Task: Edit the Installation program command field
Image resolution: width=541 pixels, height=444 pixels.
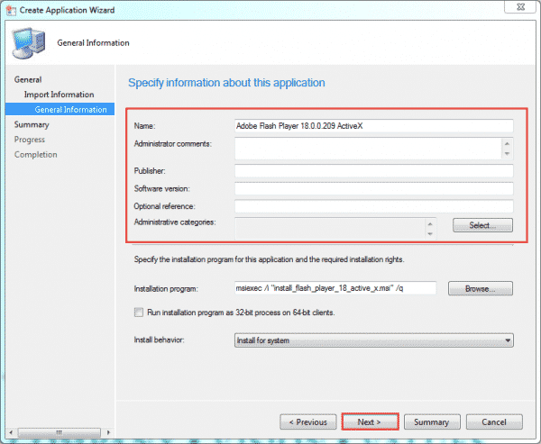Action: [335, 288]
